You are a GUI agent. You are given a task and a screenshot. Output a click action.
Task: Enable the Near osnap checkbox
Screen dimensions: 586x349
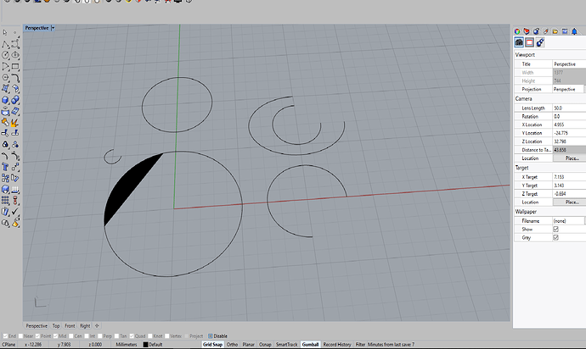20,336
